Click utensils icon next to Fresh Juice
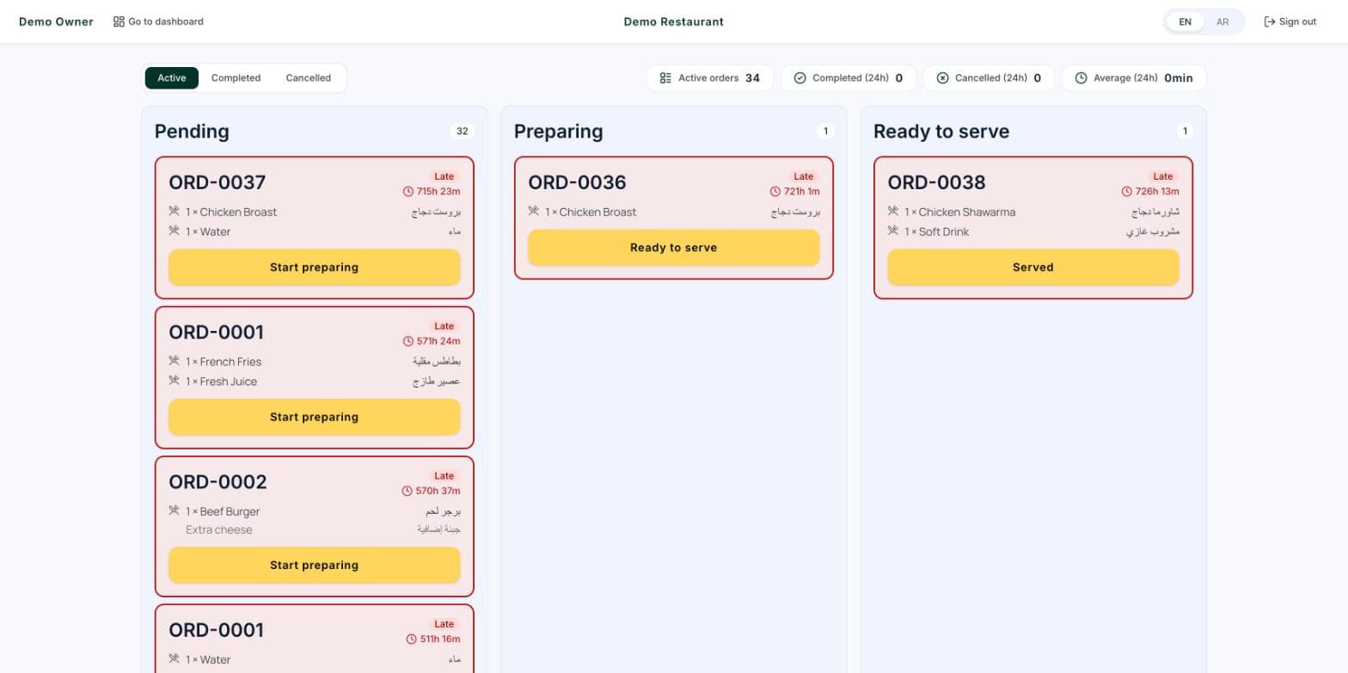The width and height of the screenshot is (1348, 673). (175, 381)
